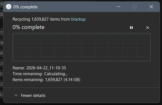Cancel the recycling operation with the small X

(147, 28)
